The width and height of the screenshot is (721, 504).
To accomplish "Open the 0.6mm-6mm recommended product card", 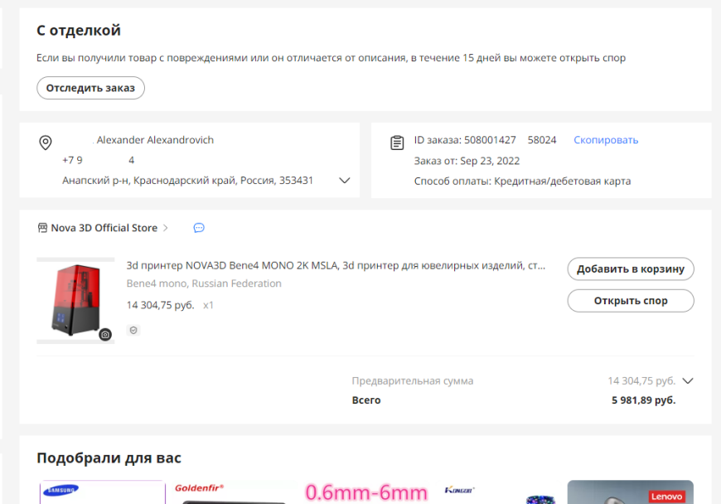I will [x=366, y=492].
